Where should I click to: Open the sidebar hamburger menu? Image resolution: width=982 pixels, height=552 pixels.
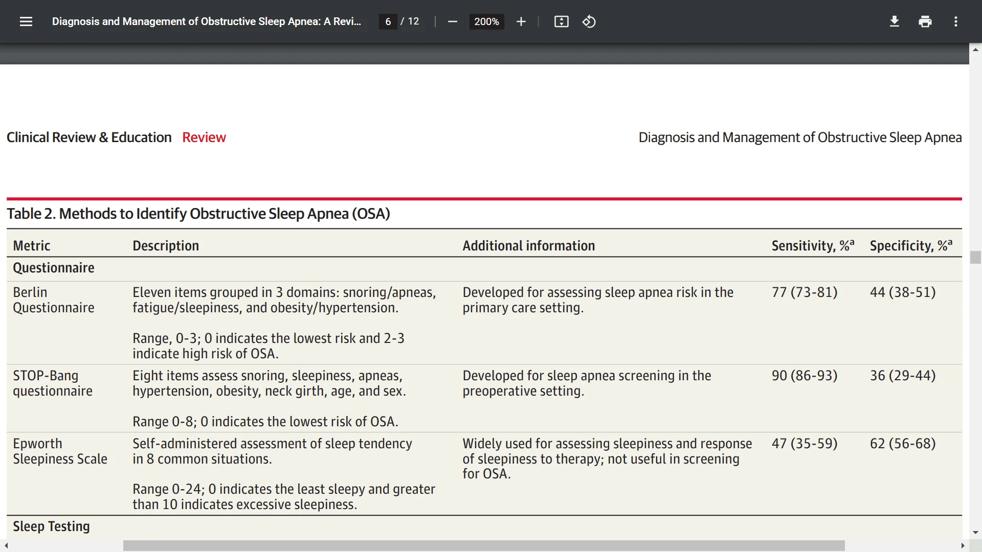[26, 21]
